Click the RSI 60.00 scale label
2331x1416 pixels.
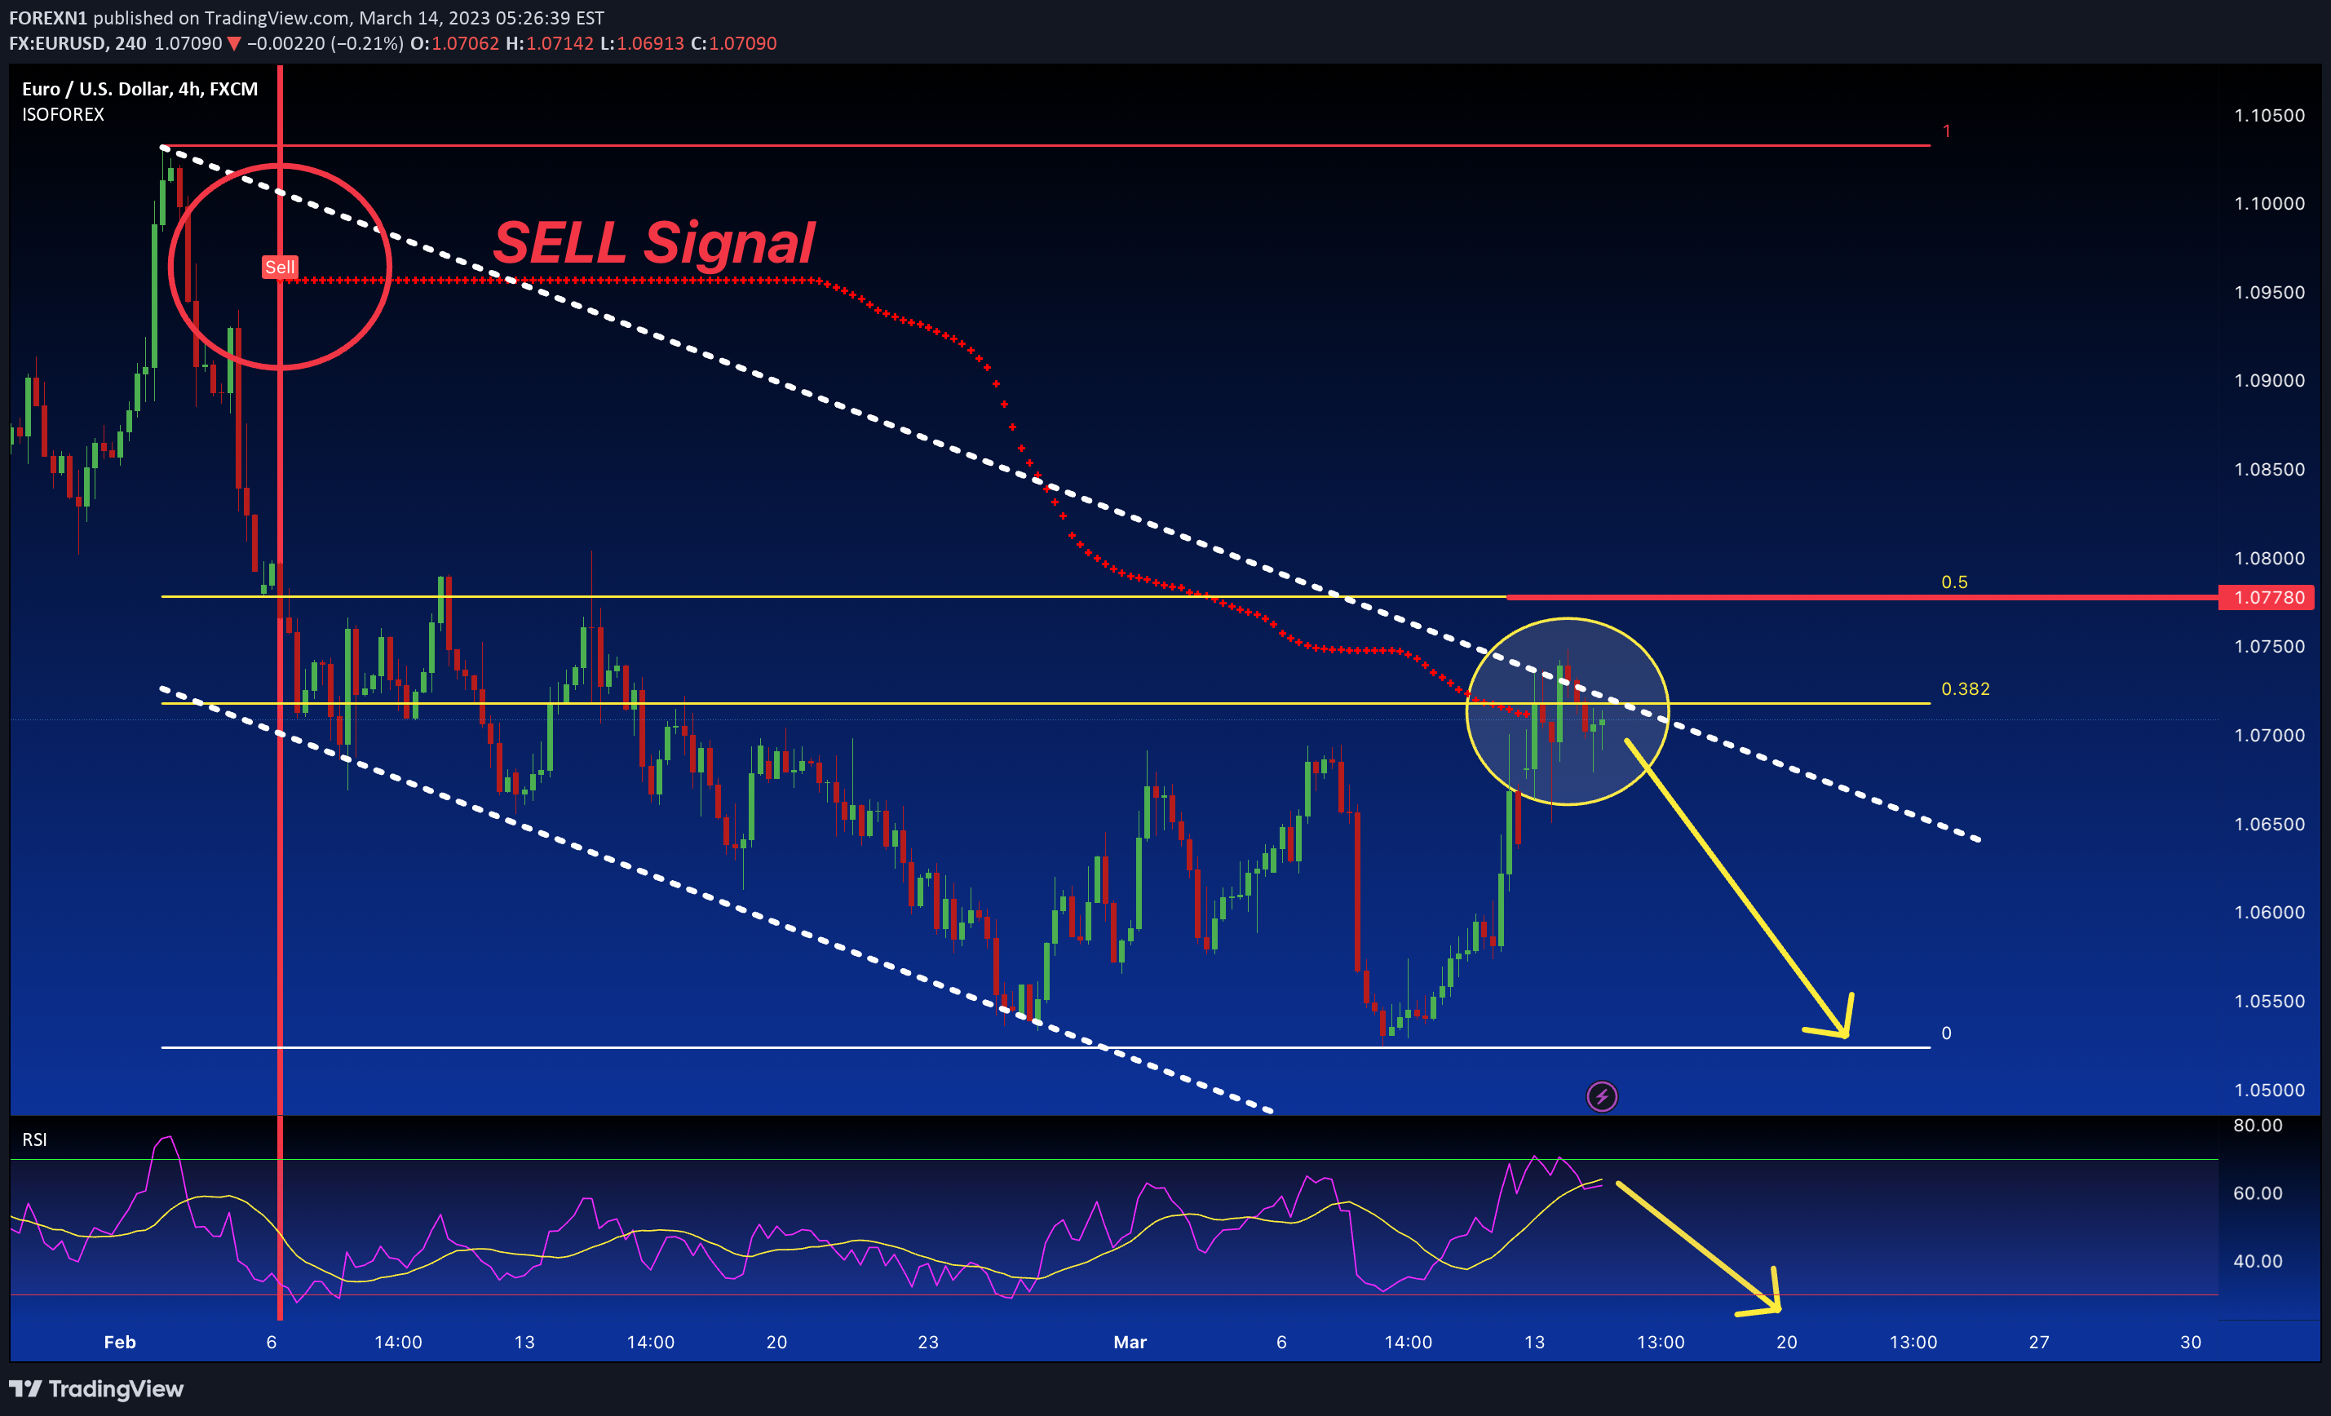(x=2258, y=1193)
